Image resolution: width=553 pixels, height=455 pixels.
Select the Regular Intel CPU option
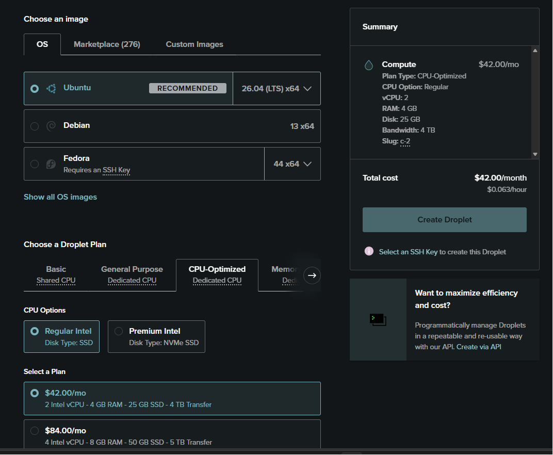point(61,336)
